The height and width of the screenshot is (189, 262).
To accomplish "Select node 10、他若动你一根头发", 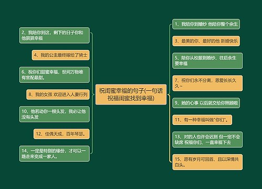I will click(54, 114).
